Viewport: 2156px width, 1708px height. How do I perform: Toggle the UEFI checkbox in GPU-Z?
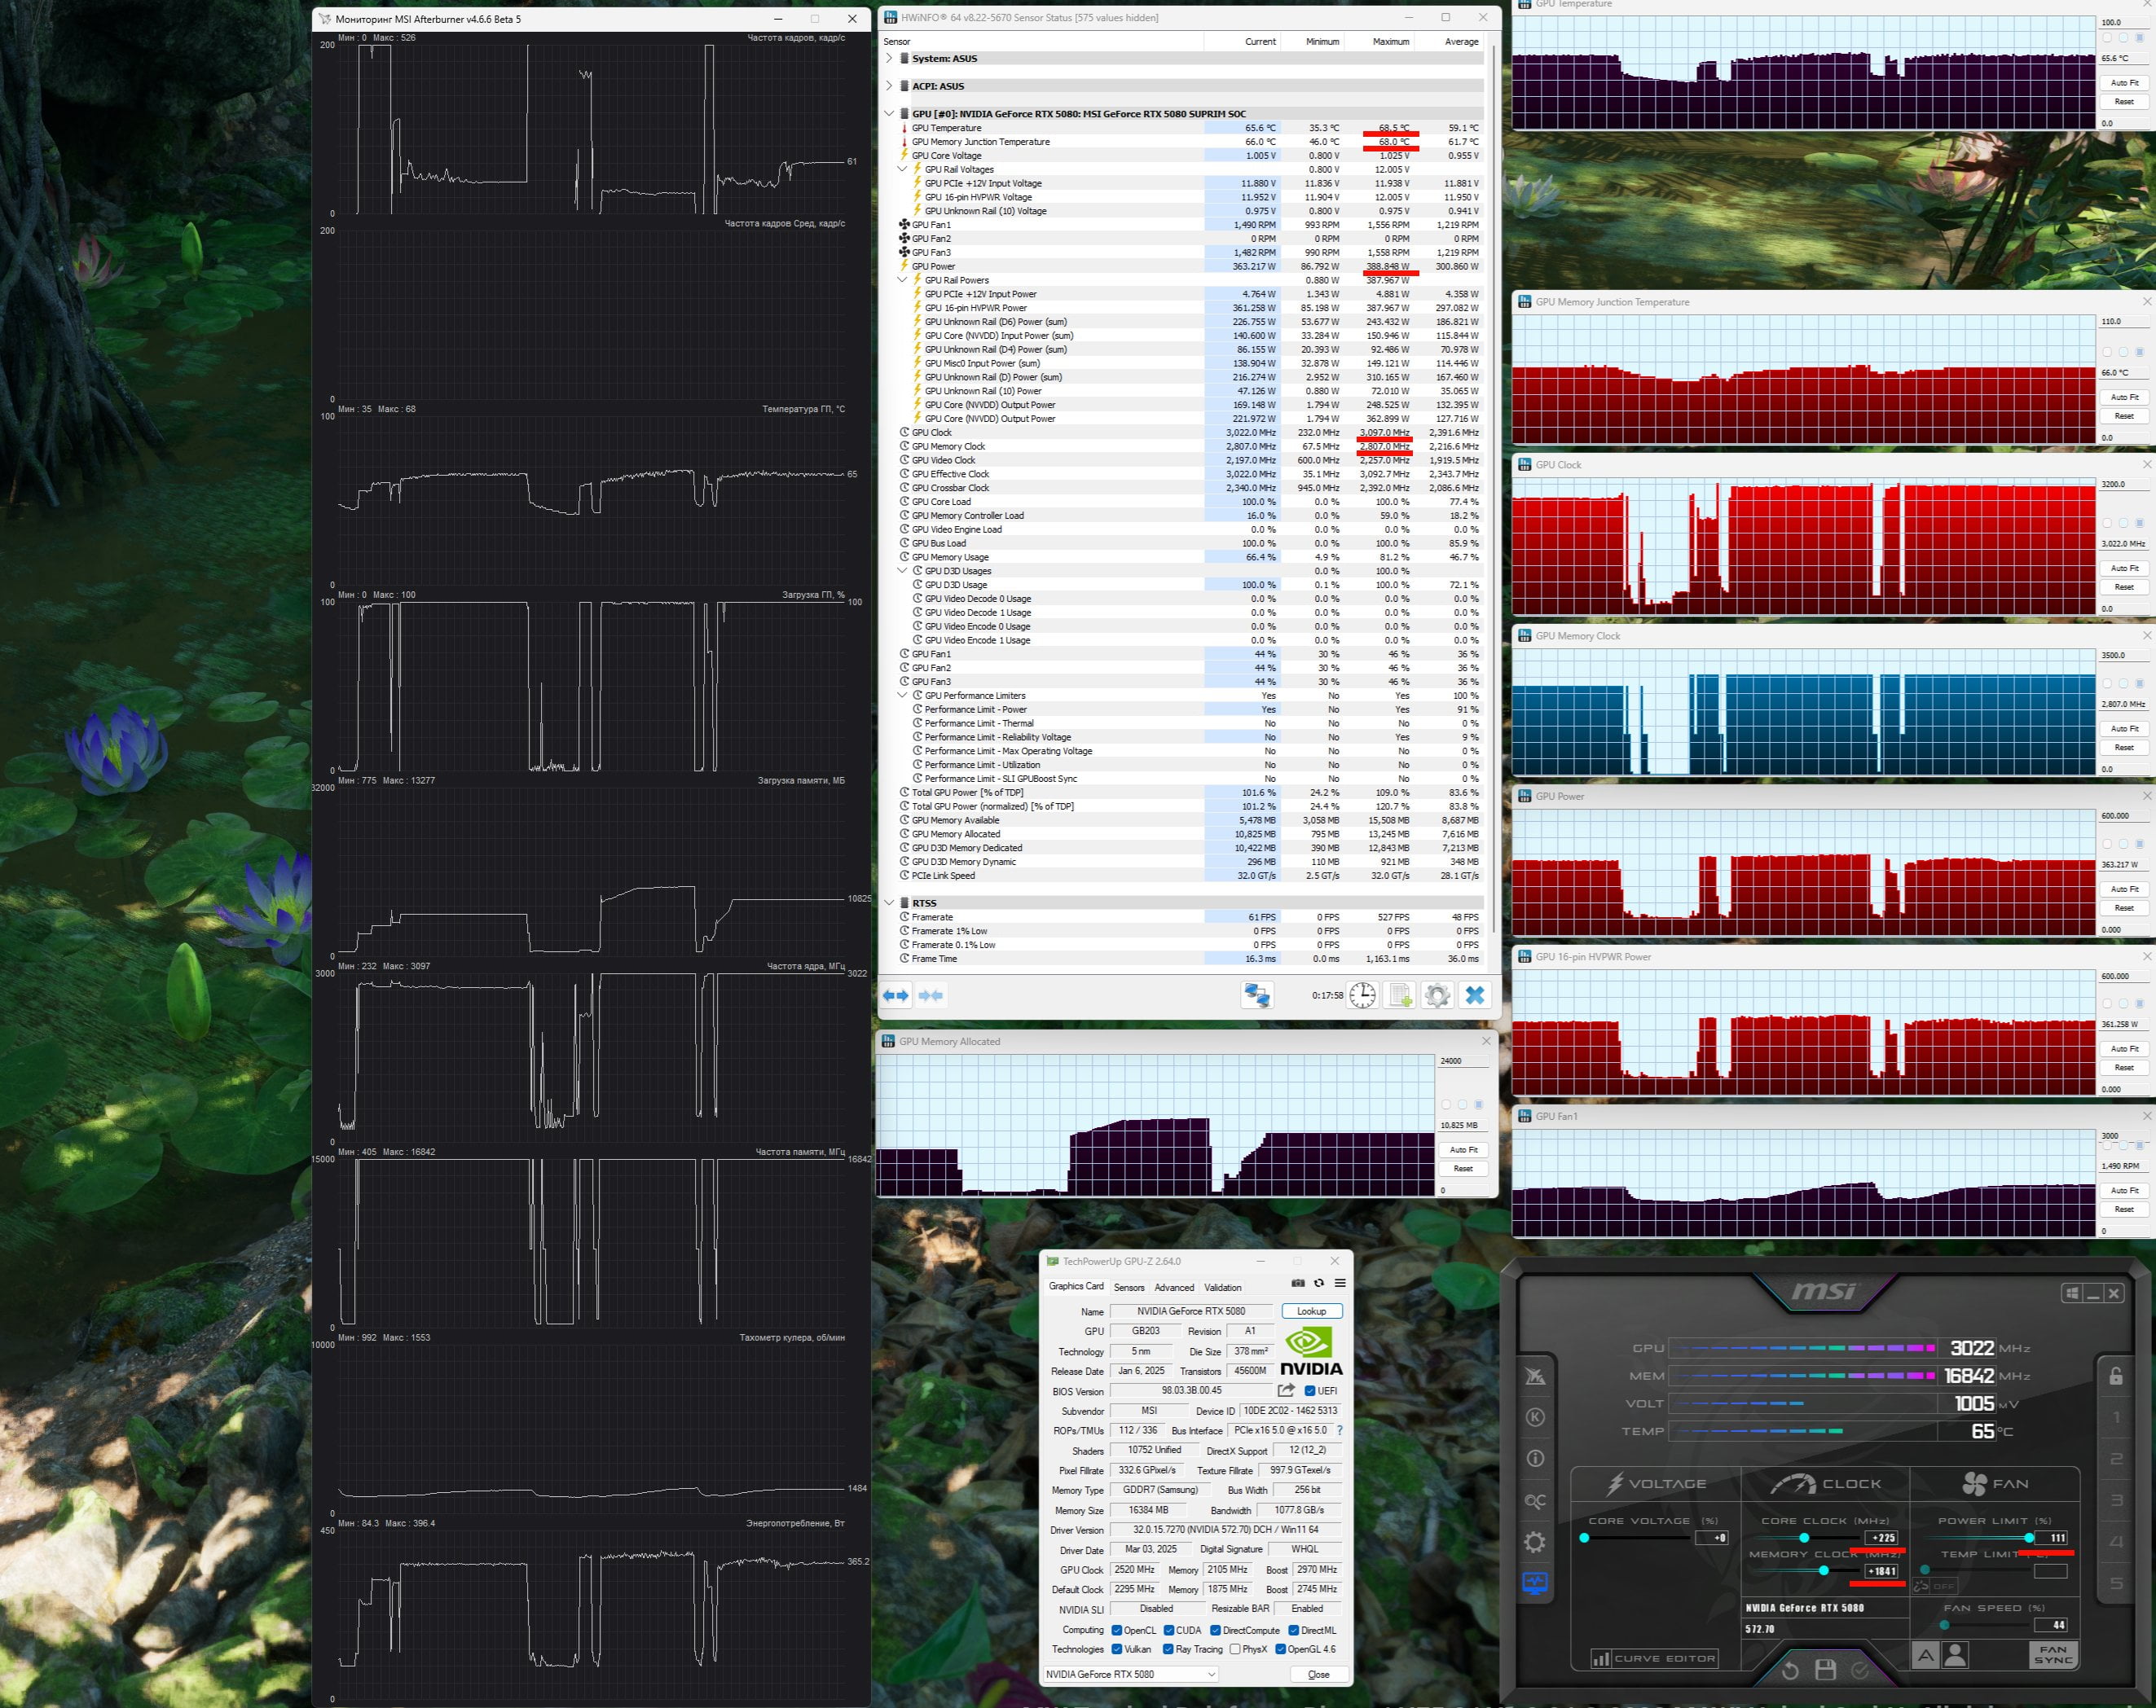(x=1309, y=1390)
